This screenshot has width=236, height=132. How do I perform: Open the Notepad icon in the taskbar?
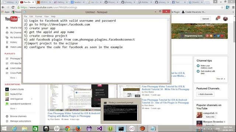pyautogui.click(x=153, y=129)
